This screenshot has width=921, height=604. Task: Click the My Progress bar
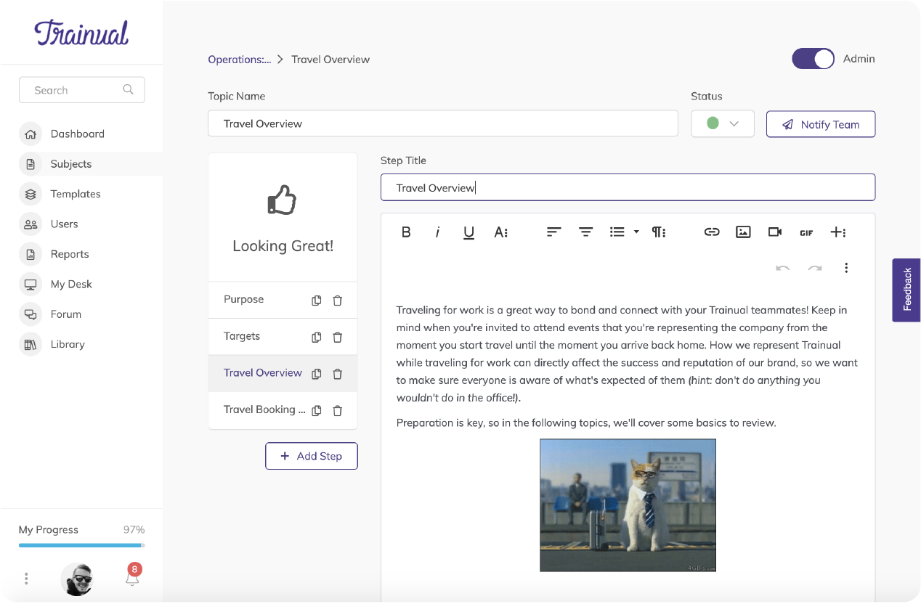pos(81,544)
